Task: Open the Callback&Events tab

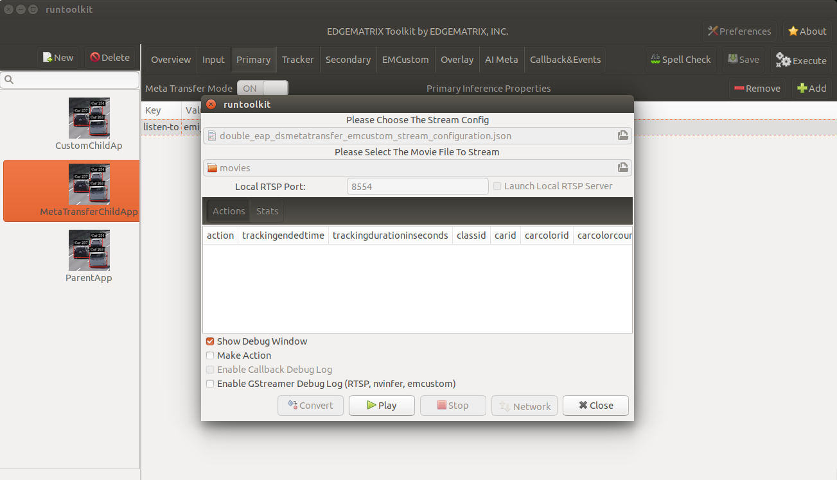Action: click(x=565, y=60)
